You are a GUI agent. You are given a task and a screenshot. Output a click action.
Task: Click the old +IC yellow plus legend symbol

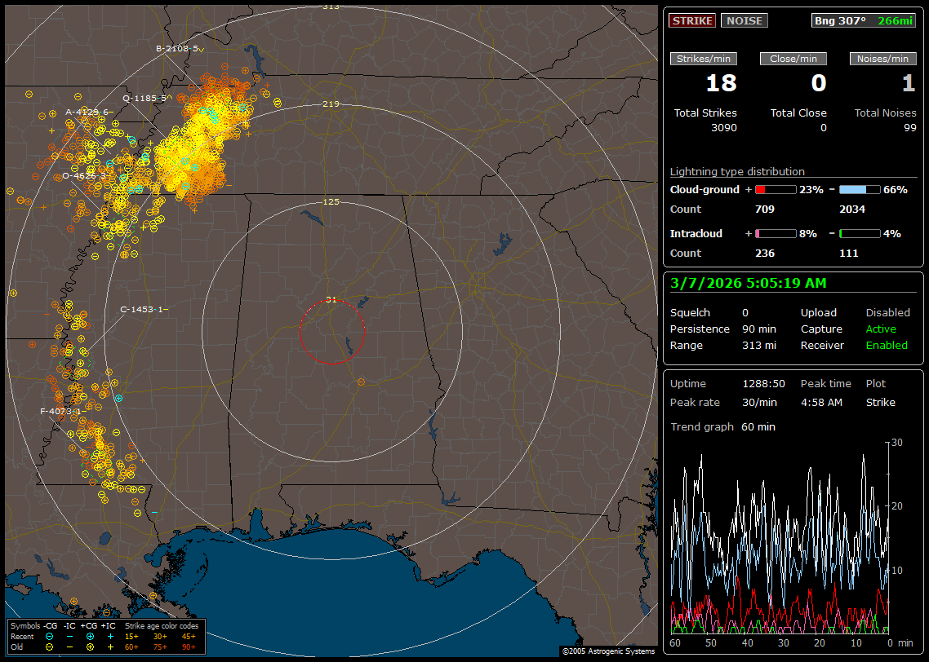click(x=110, y=647)
